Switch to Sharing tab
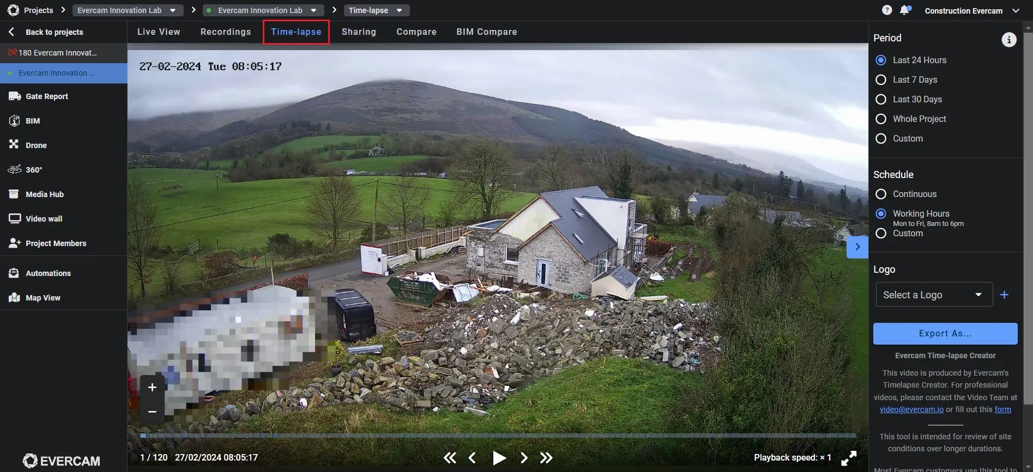Viewport: 1033px width, 472px height. pos(359,32)
